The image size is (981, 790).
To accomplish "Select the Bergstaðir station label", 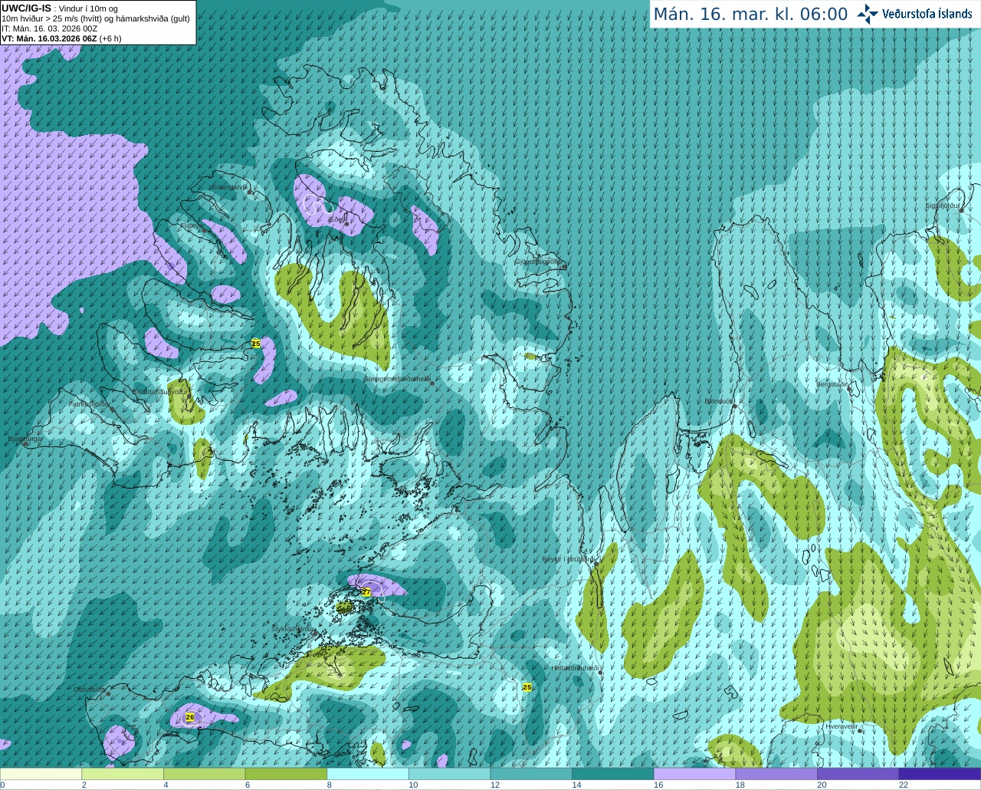I will 833,384.
